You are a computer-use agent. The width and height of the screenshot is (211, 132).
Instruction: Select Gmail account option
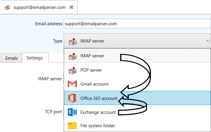[x=137, y=84]
